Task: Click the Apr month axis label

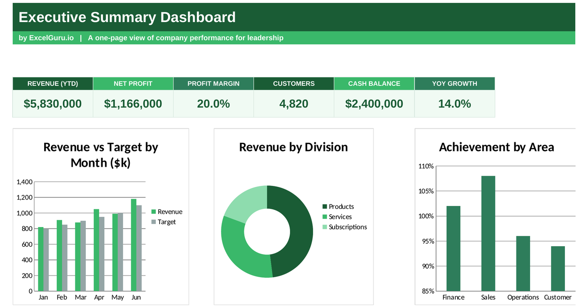Action: click(x=99, y=298)
